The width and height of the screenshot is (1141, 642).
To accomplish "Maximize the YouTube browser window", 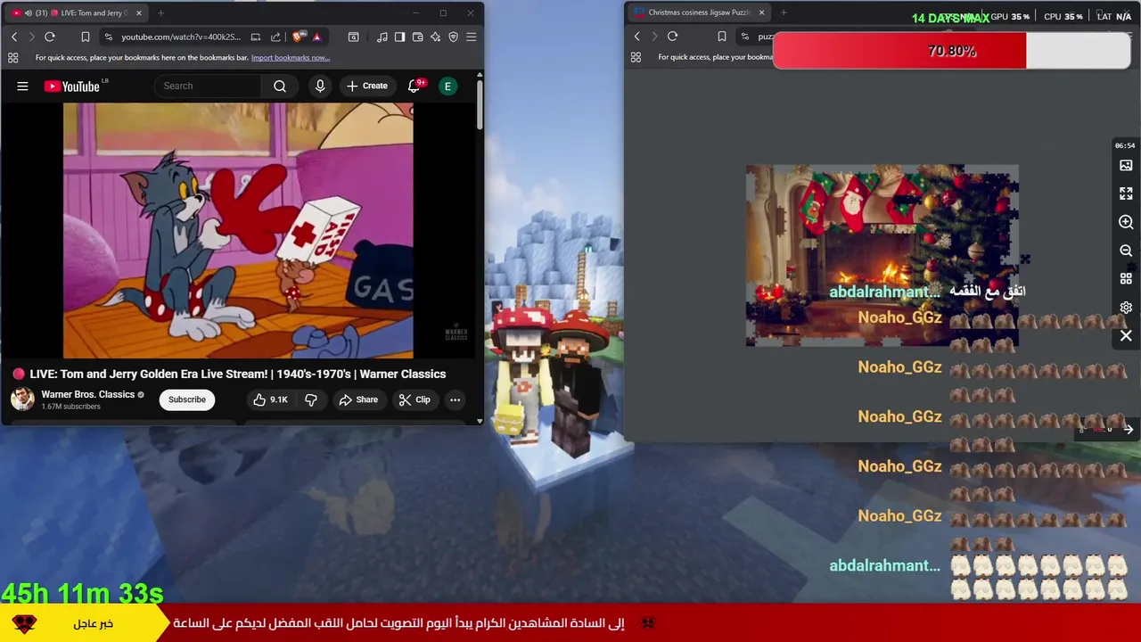I will [443, 12].
